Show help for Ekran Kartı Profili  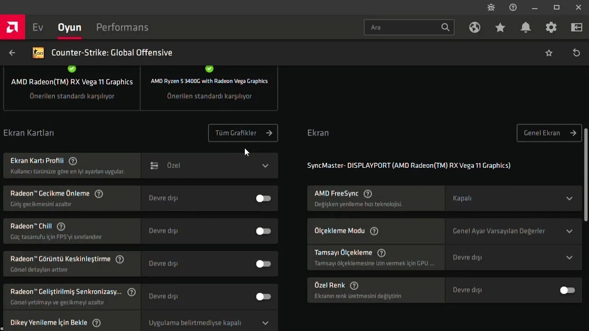[x=73, y=161]
